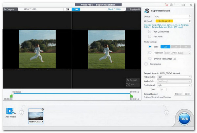The image size is (197, 133).
Task: Enable the Deinterlacing checkbox
Action: [x=146, y=64]
